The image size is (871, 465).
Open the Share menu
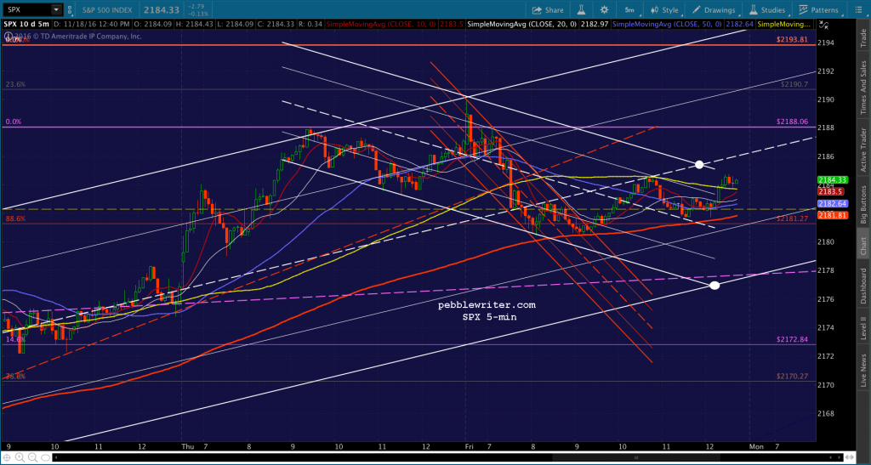pyautogui.click(x=548, y=10)
